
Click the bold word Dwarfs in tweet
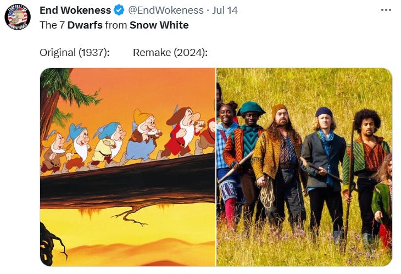click(x=85, y=25)
